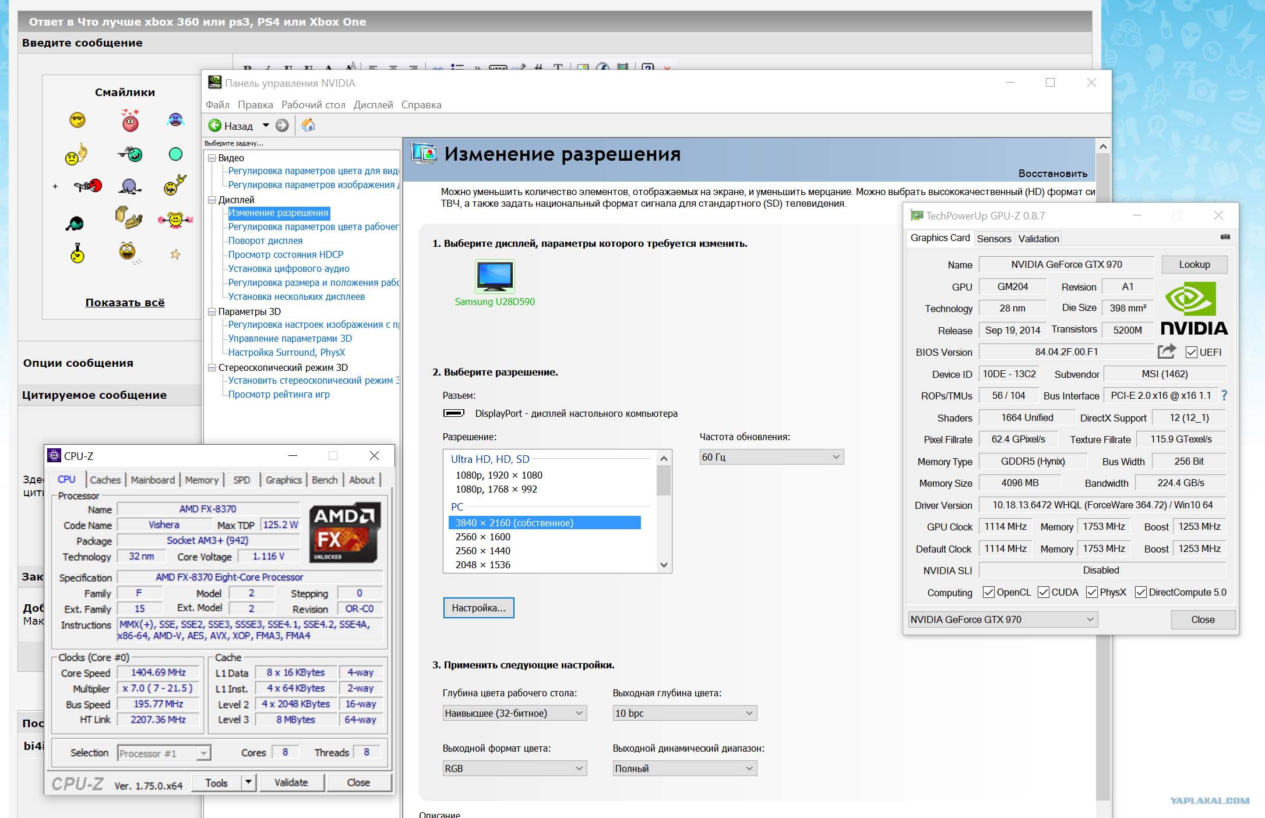The image size is (1265, 818).
Task: Open the desktop color depth dropdown (32-битное)
Action: coord(515,713)
